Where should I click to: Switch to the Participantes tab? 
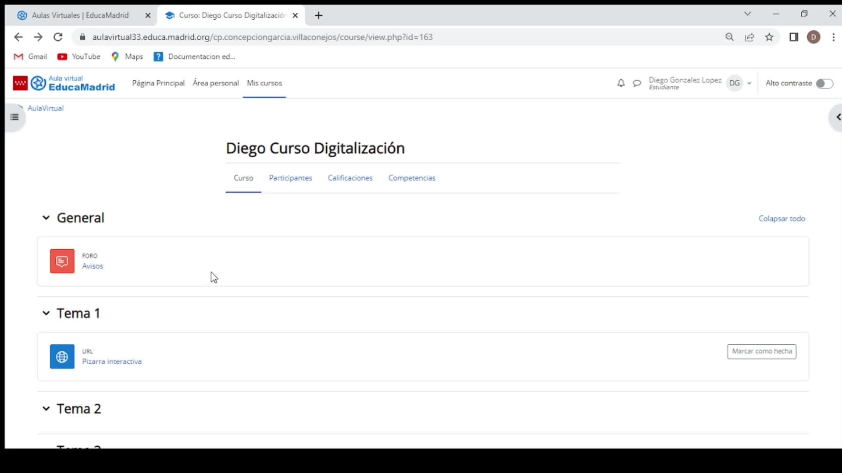point(290,178)
